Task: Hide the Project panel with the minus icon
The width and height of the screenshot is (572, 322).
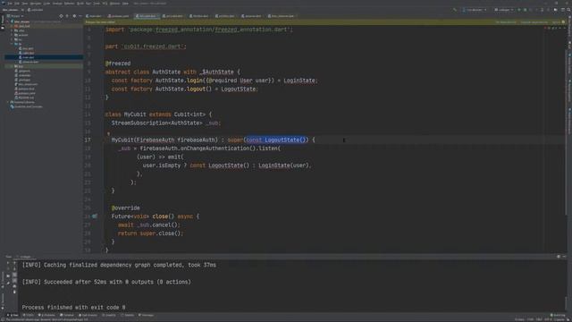Action: click(x=80, y=16)
